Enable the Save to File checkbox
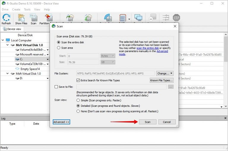The image size is (228, 151). (56, 87)
